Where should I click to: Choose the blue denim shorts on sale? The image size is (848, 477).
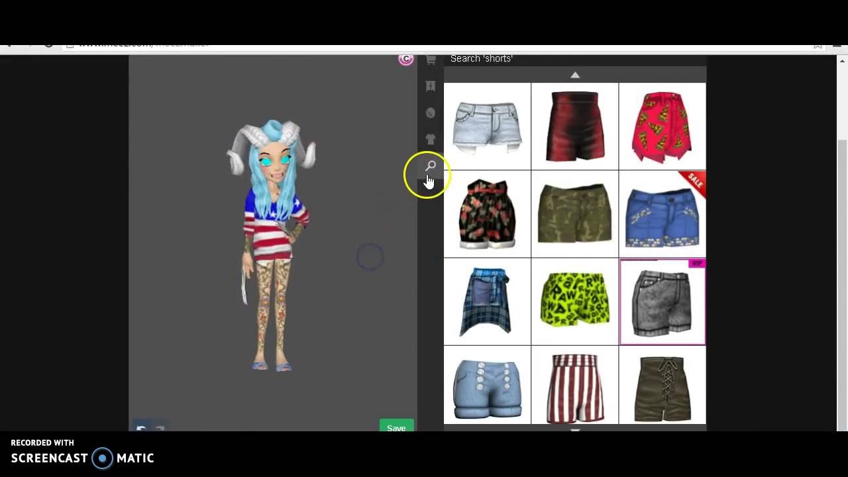[x=662, y=213]
